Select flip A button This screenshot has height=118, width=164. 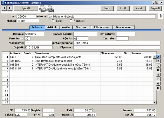pos(158,57)
